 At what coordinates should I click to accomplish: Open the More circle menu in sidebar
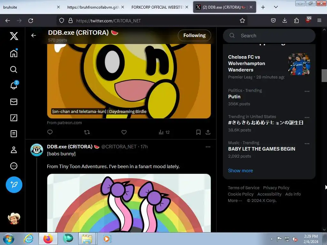coord(14,166)
